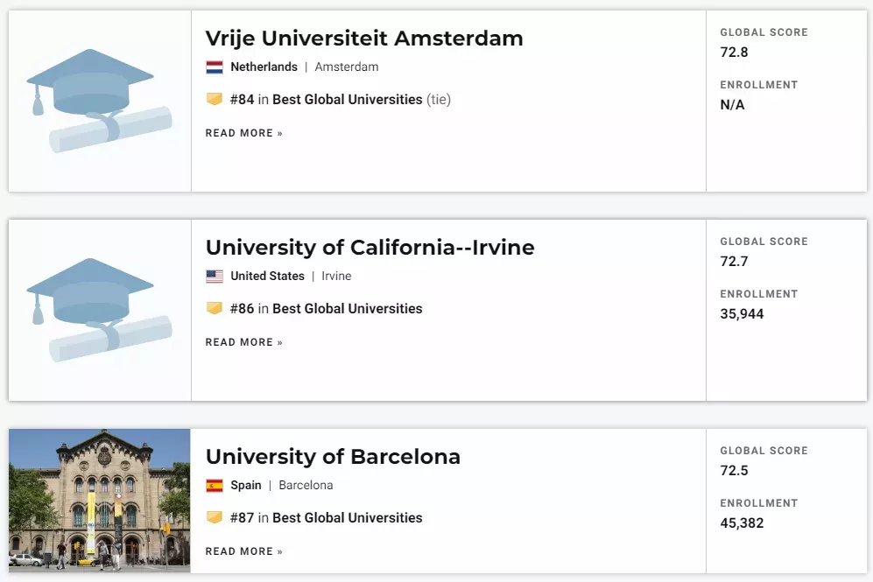
Task: Select the #86 Best Global Universities ranking link
Action: click(x=327, y=309)
